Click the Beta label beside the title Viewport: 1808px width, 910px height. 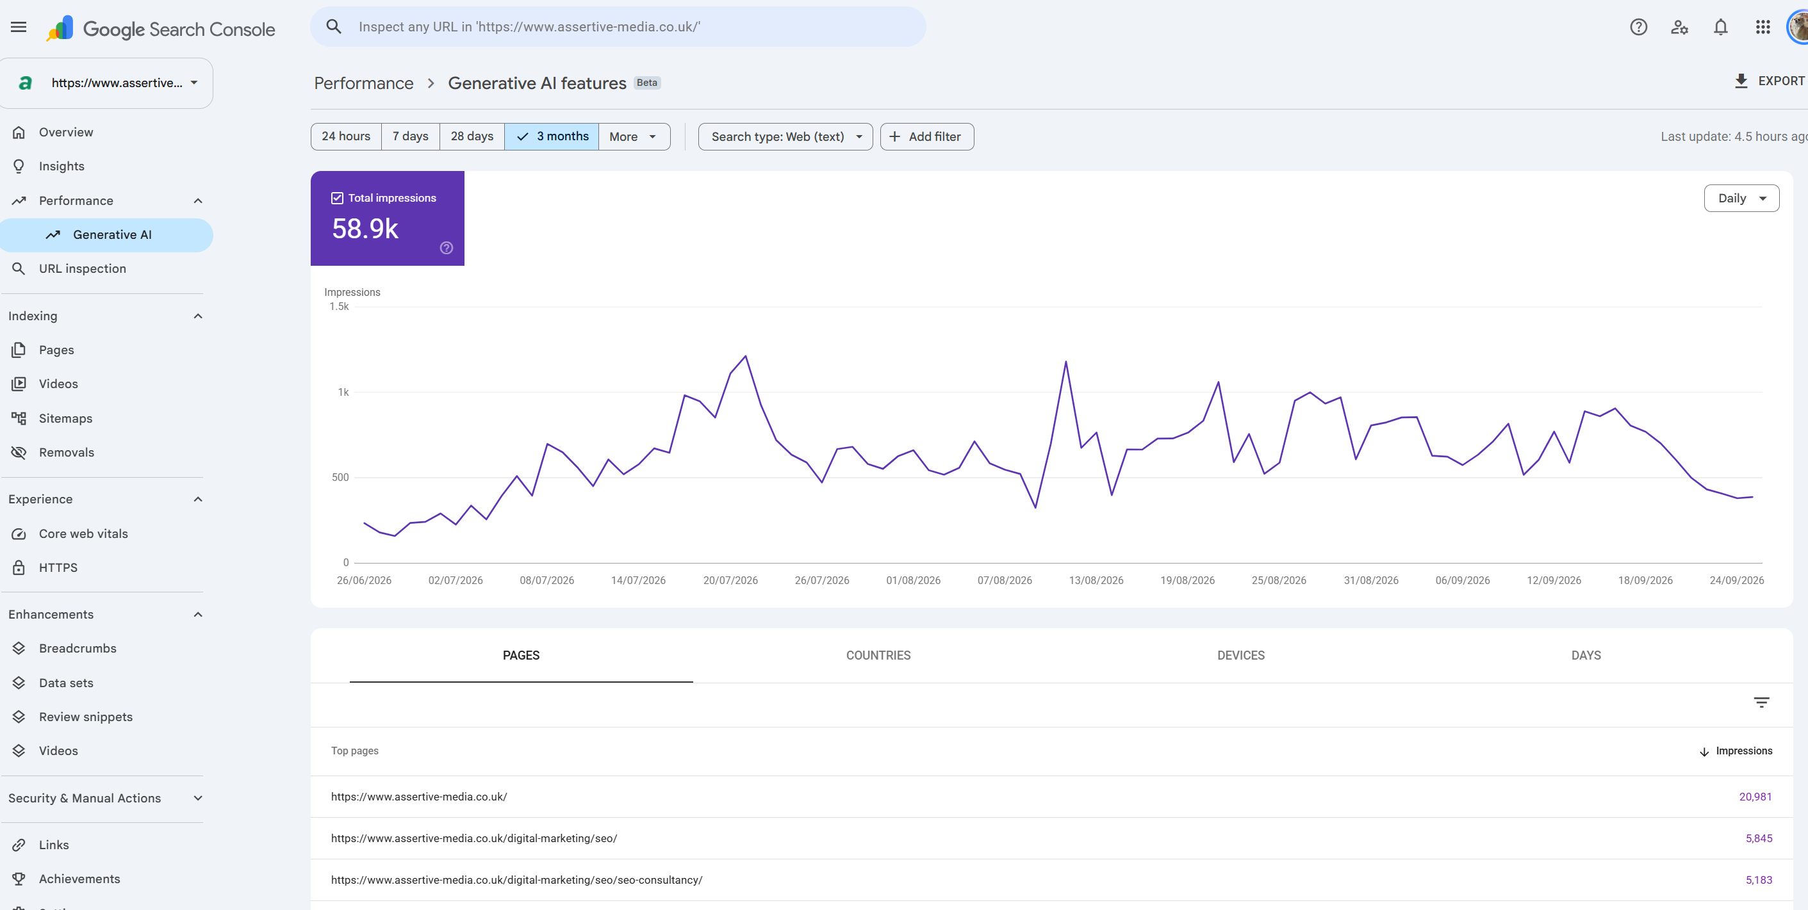tap(646, 83)
